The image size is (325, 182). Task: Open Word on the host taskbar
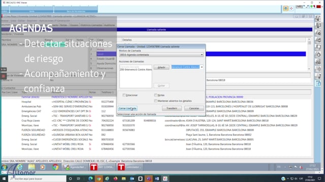point(157,178)
